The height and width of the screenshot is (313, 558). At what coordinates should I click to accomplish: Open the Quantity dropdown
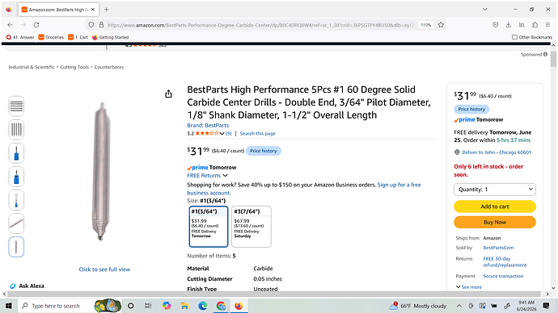point(495,190)
